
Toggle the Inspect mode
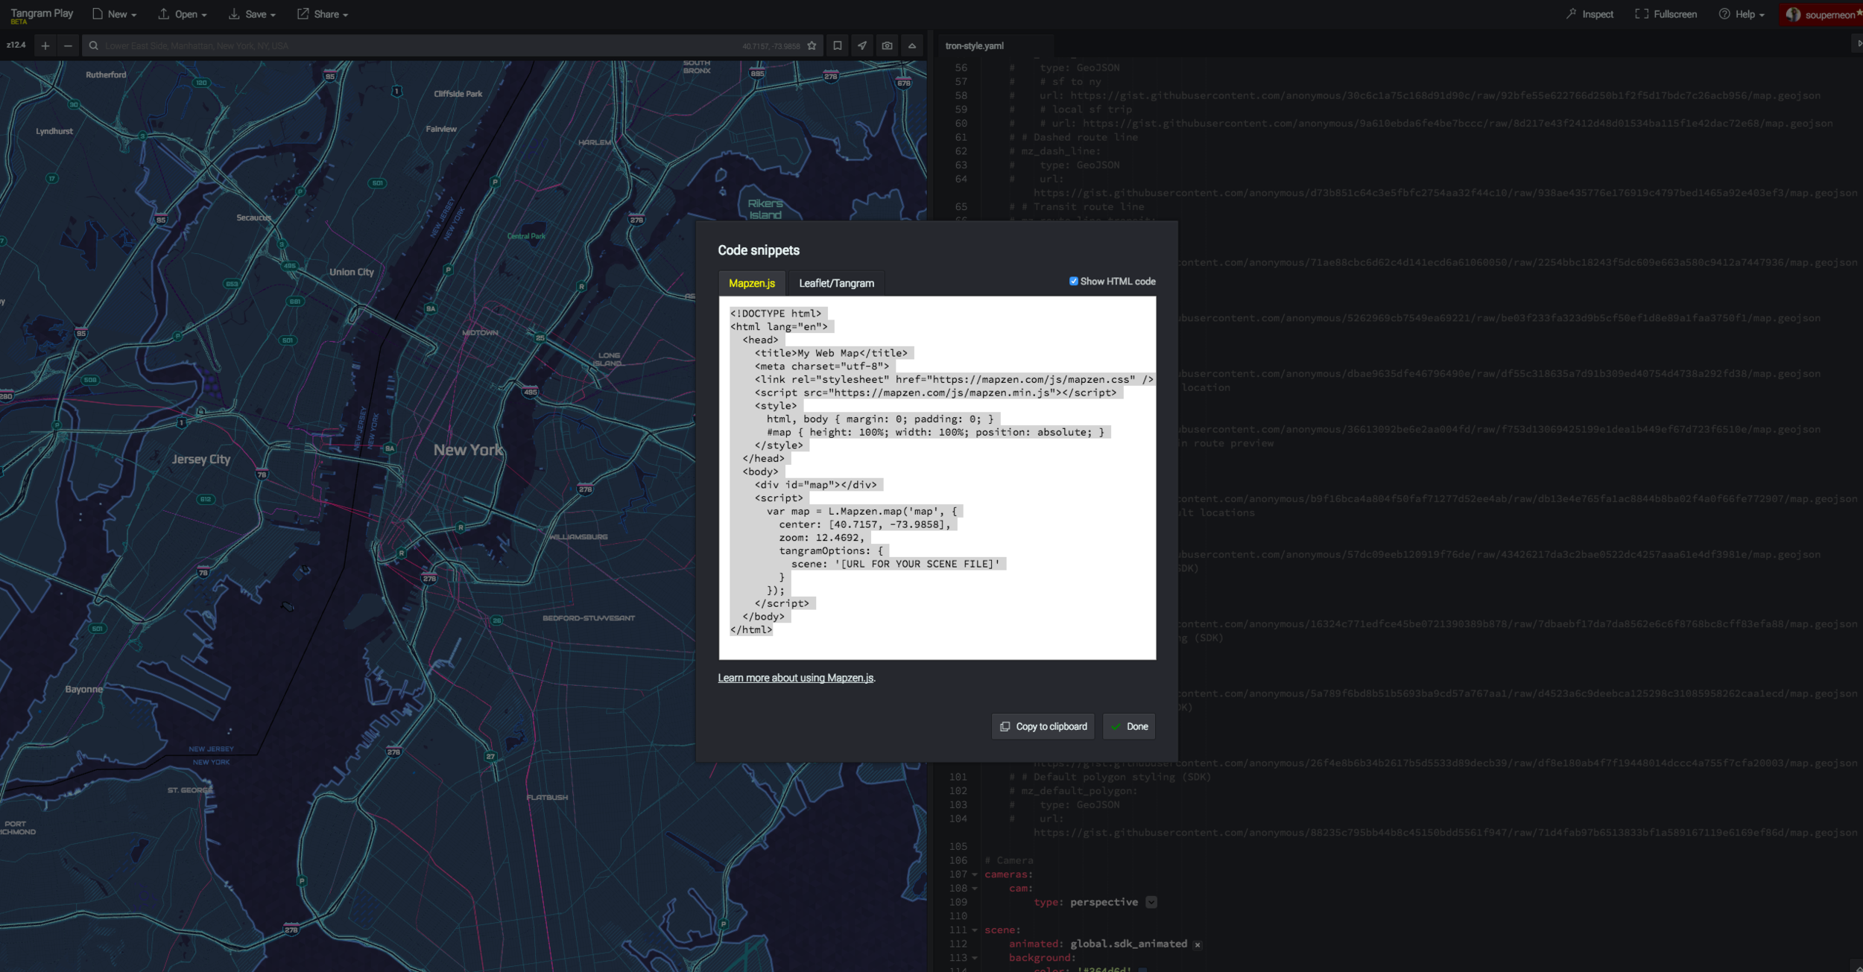[1590, 14]
